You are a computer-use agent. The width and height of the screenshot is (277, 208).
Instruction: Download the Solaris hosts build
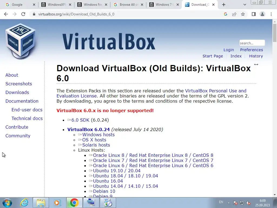click(96, 145)
